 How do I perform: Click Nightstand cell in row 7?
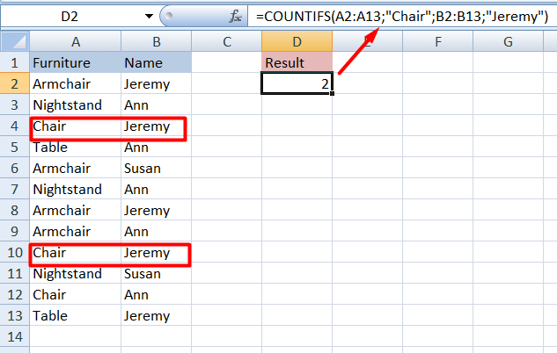(x=76, y=190)
